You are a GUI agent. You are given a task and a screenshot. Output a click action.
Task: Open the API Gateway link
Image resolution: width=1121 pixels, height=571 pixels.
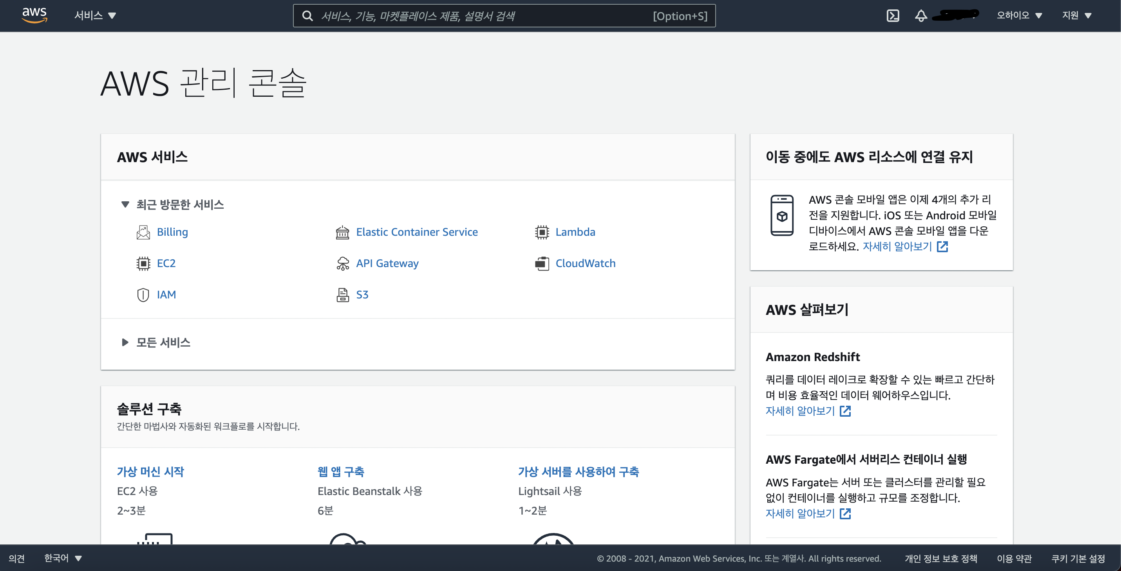[x=387, y=264]
